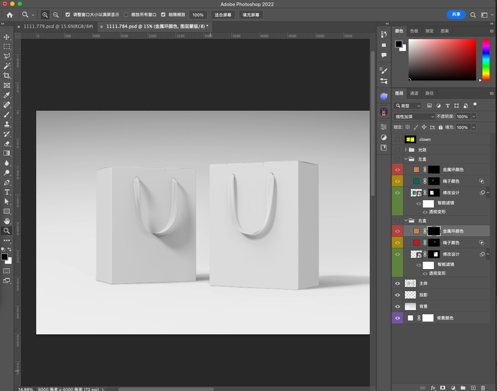Click the 填充屏幕 fill screen button

coord(251,15)
